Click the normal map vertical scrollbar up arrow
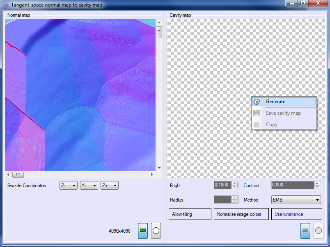 (159, 22)
